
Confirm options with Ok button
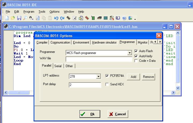pyautogui.click(x=90, y=114)
